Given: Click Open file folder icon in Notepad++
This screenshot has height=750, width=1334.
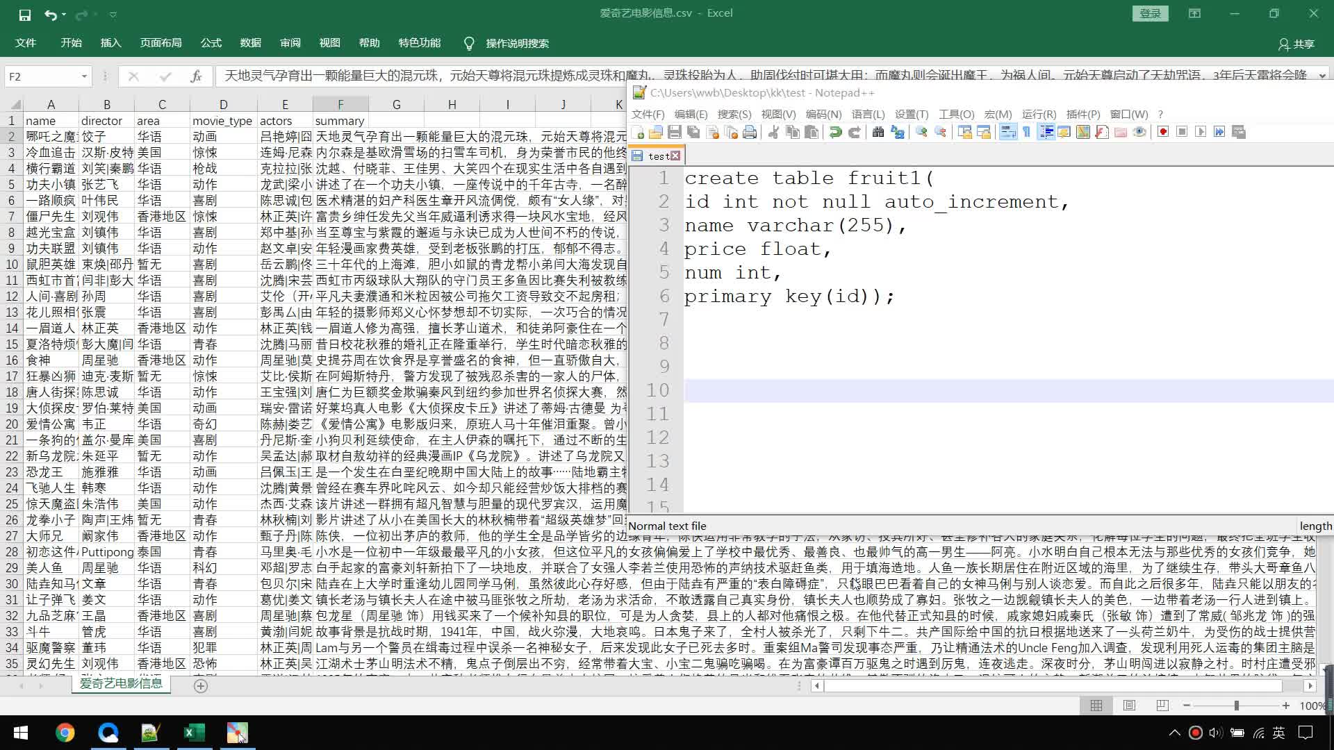Looking at the screenshot, I should point(655,132).
